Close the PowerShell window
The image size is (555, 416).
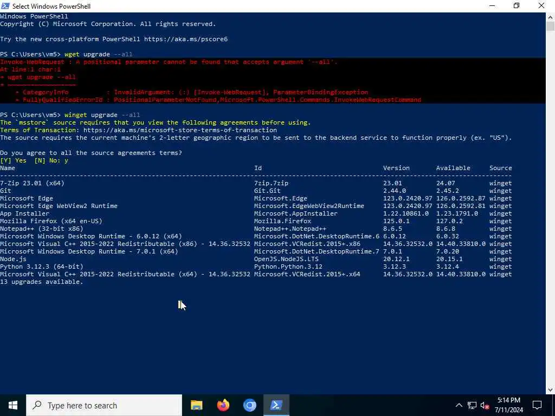(x=541, y=6)
